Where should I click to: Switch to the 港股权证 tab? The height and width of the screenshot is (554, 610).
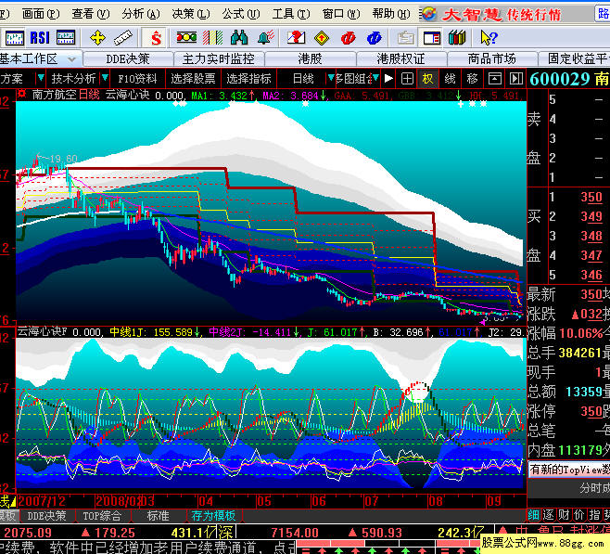(401, 59)
